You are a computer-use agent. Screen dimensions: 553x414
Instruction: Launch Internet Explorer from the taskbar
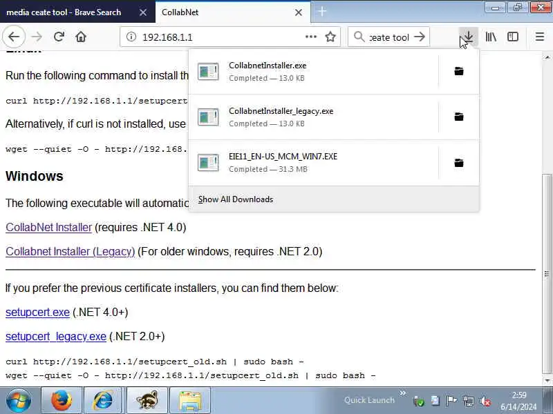point(103,401)
